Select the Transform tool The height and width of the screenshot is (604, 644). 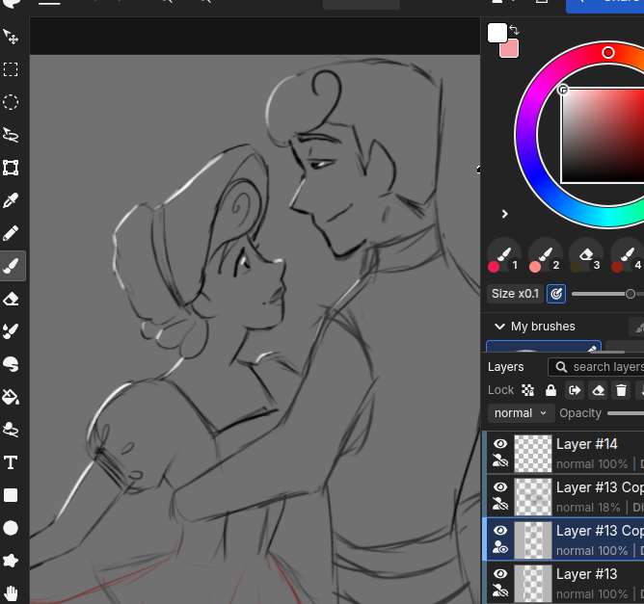tap(11, 168)
